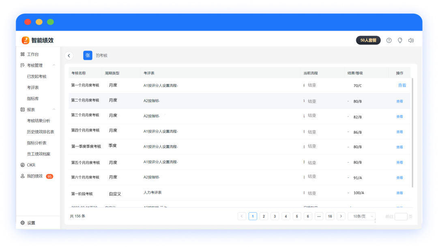Open 设置 at sidebar bottom
The height and width of the screenshot is (247, 438).
[31, 223]
